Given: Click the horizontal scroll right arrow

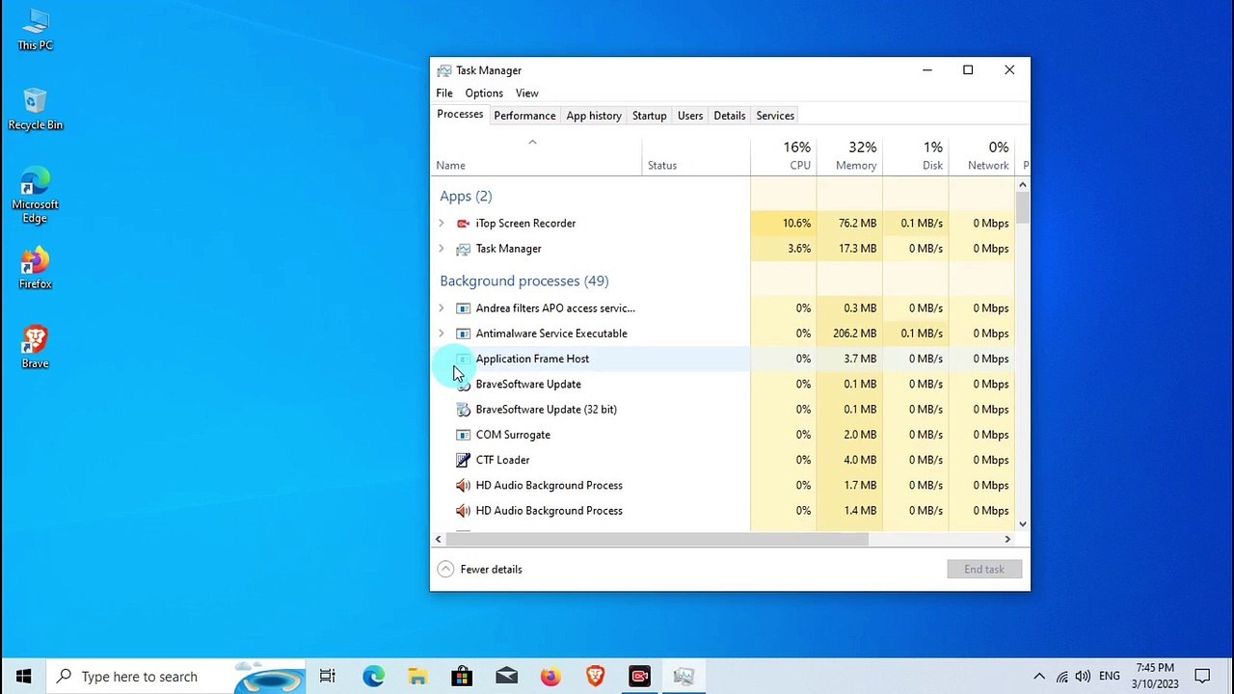Looking at the screenshot, I should click(1007, 540).
